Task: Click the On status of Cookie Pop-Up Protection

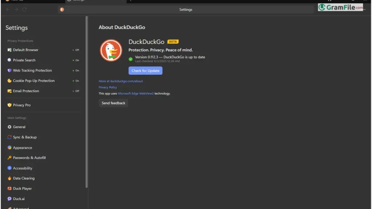Action: (76, 81)
